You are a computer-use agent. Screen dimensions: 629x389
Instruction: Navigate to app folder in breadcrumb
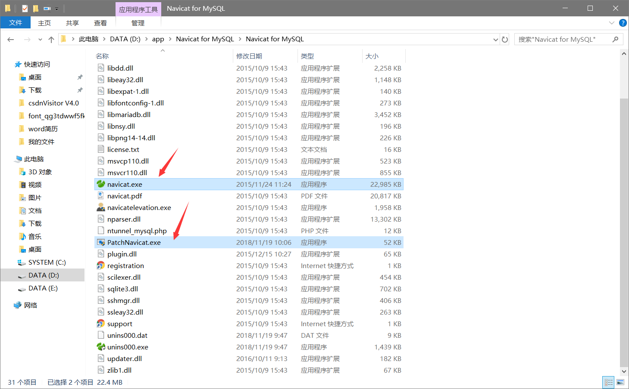point(158,39)
